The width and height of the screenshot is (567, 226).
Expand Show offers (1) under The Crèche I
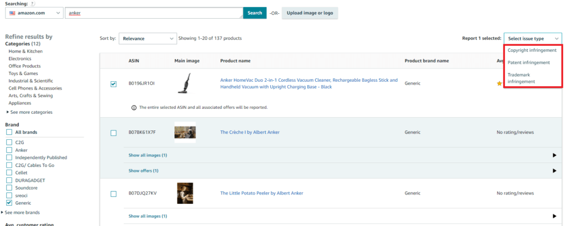click(x=143, y=170)
